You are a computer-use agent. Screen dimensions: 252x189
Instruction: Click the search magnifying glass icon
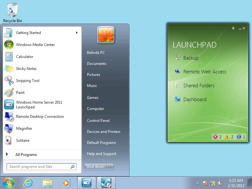pos(73,167)
